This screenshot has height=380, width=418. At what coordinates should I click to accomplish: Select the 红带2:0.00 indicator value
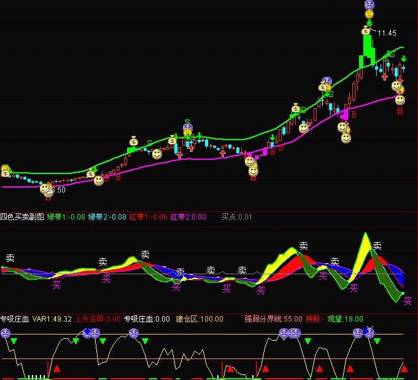point(188,216)
